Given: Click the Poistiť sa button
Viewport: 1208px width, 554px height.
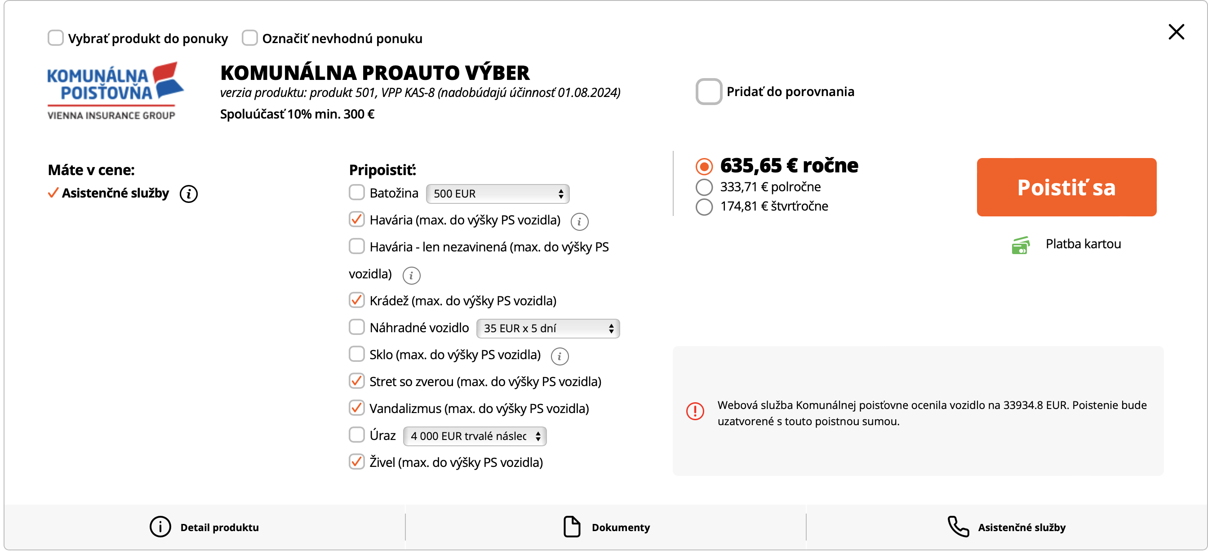Looking at the screenshot, I should click(1066, 187).
